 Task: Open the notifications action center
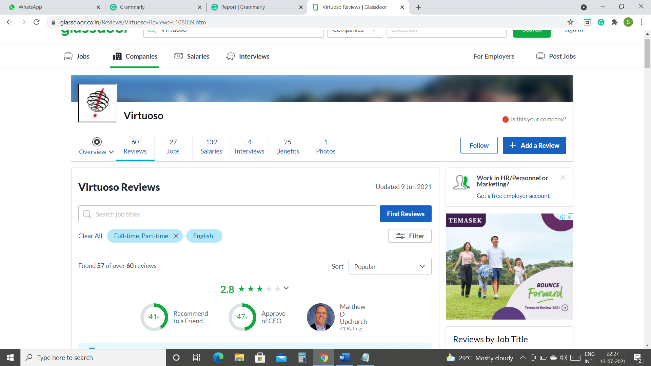click(x=638, y=358)
